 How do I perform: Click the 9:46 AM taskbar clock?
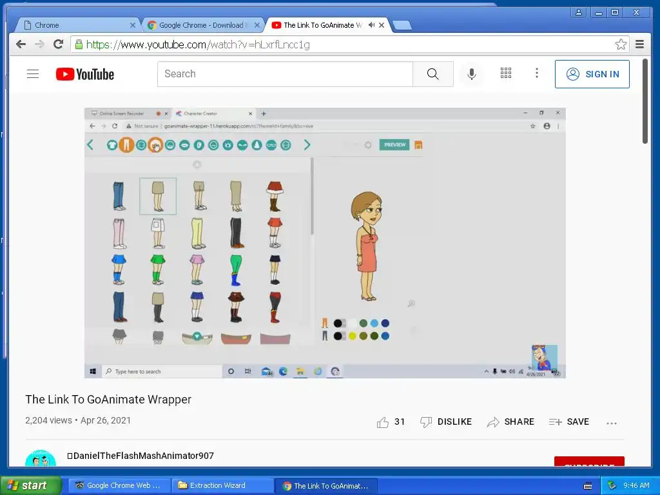coord(636,485)
